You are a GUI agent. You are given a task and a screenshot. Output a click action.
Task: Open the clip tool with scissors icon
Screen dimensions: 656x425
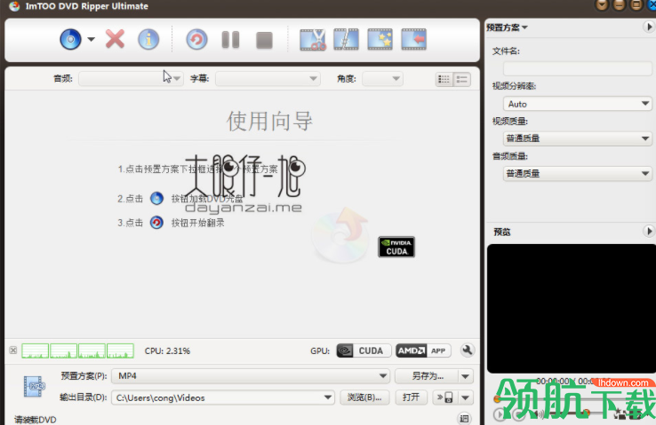[x=313, y=40]
